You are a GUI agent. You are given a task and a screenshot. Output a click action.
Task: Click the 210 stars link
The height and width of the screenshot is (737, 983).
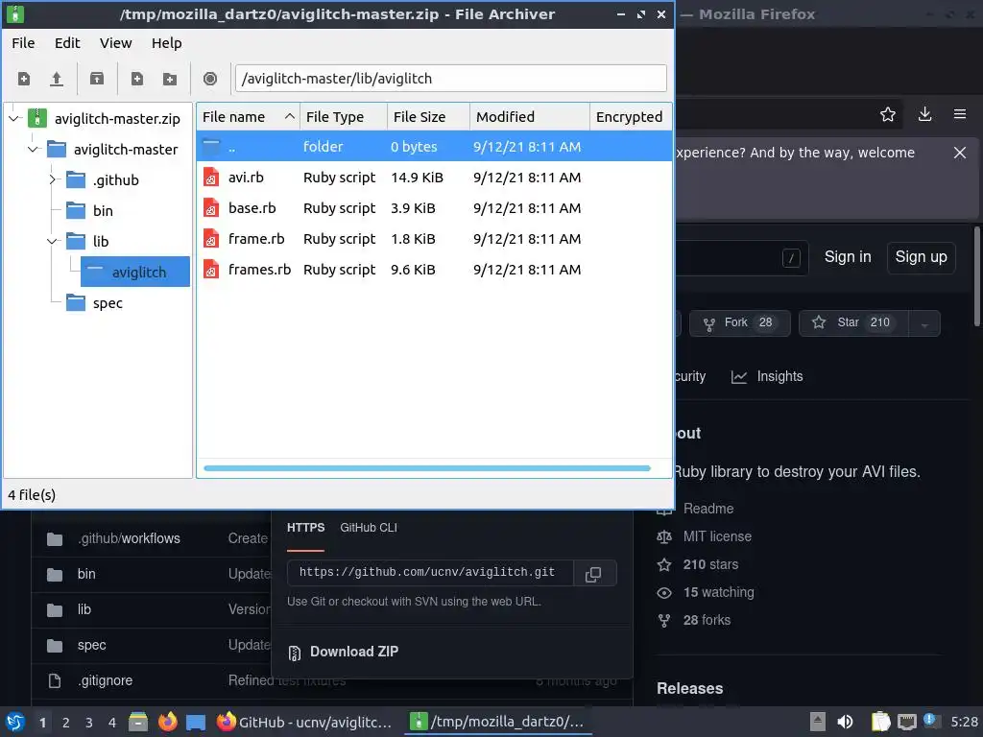tap(710, 564)
